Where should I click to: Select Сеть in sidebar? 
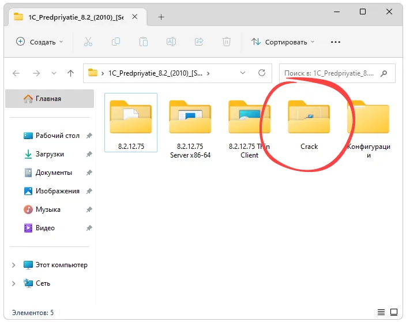(36, 283)
